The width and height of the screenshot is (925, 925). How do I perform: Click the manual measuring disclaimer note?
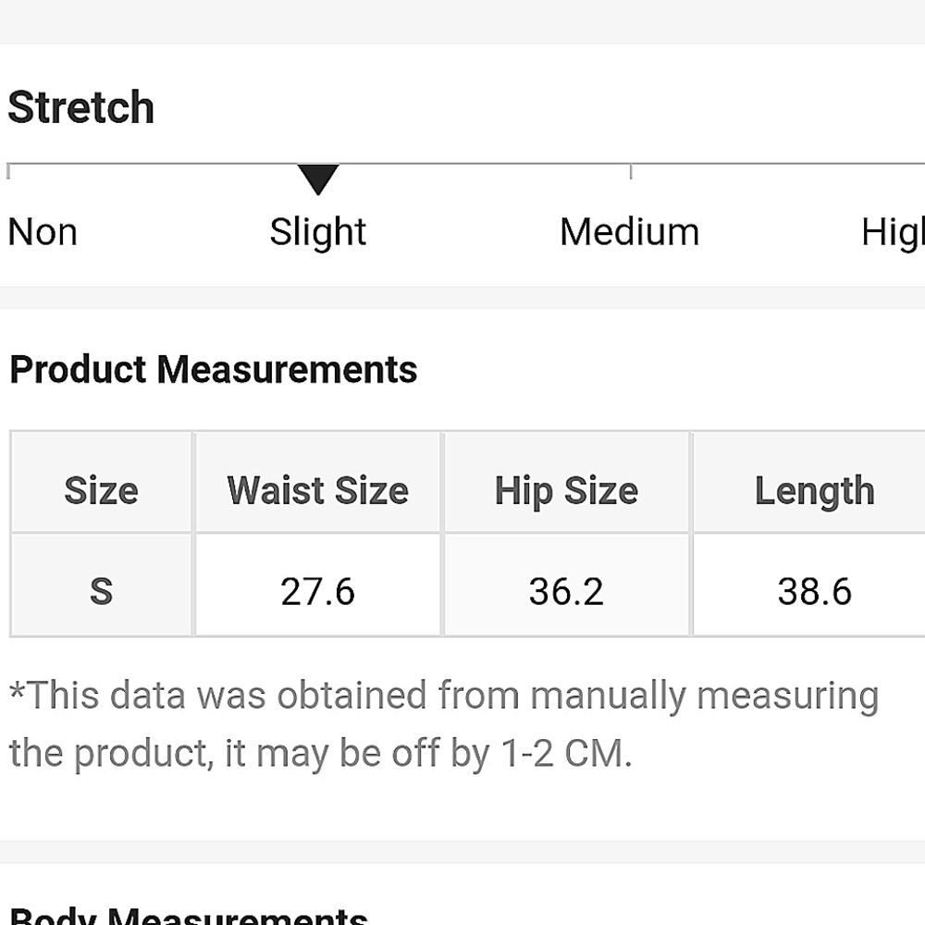click(x=444, y=724)
